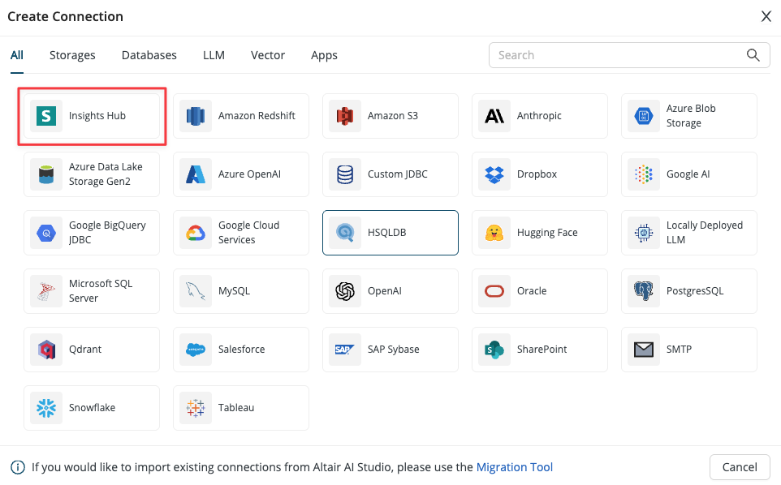Select the OpenAI logo icon
The image size is (781, 485).
(344, 291)
